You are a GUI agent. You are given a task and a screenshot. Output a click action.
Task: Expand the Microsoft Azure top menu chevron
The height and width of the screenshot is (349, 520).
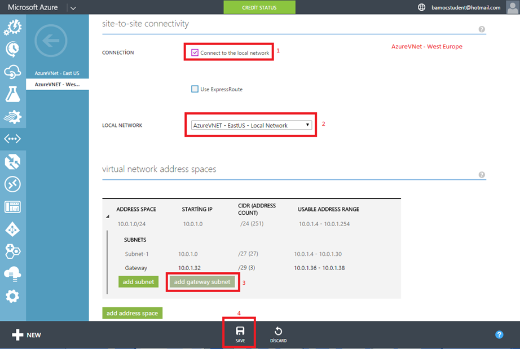[73, 8]
